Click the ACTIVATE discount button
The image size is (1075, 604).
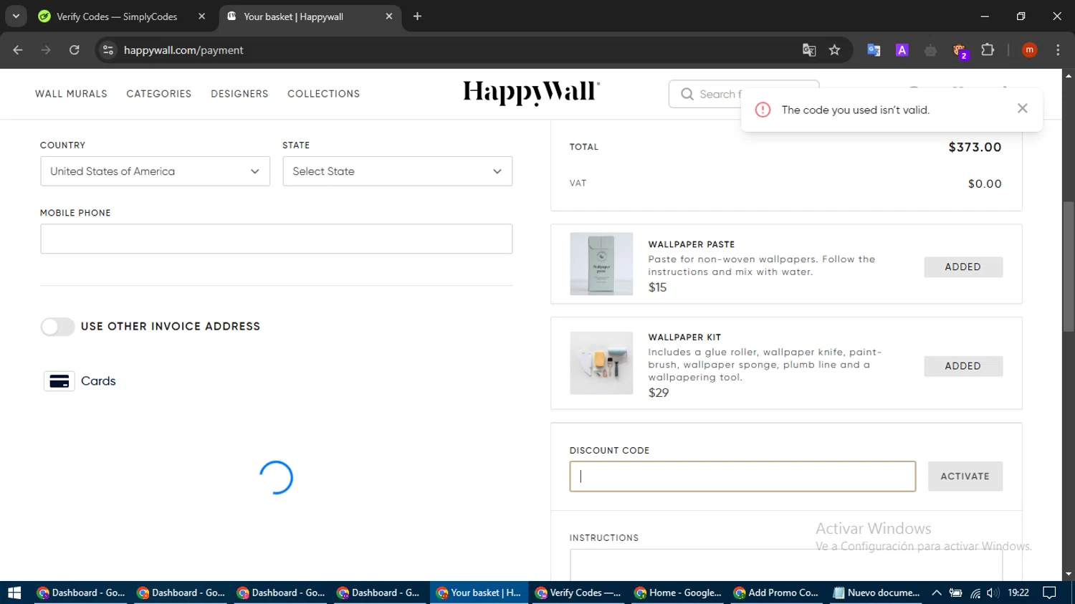point(965,476)
